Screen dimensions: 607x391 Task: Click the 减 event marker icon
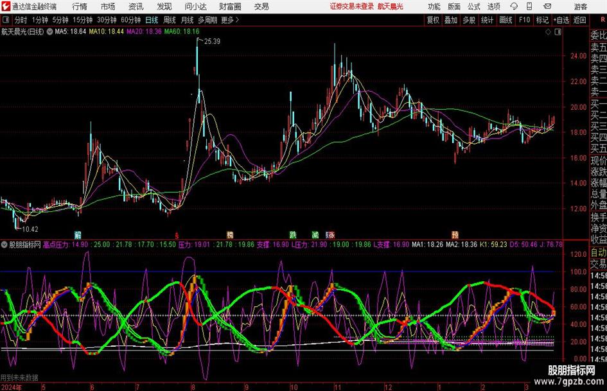[x=315, y=234]
